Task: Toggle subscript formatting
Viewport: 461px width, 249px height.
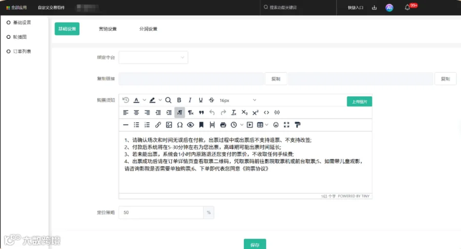Action: point(244,112)
